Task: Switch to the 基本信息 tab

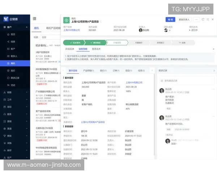Action: point(73,71)
